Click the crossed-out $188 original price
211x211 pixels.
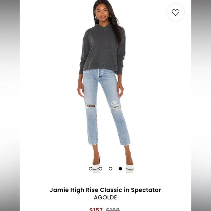click(x=113, y=210)
